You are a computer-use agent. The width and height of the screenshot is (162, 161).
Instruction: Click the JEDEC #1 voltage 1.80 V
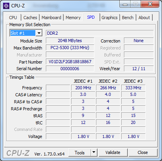pos(83,136)
